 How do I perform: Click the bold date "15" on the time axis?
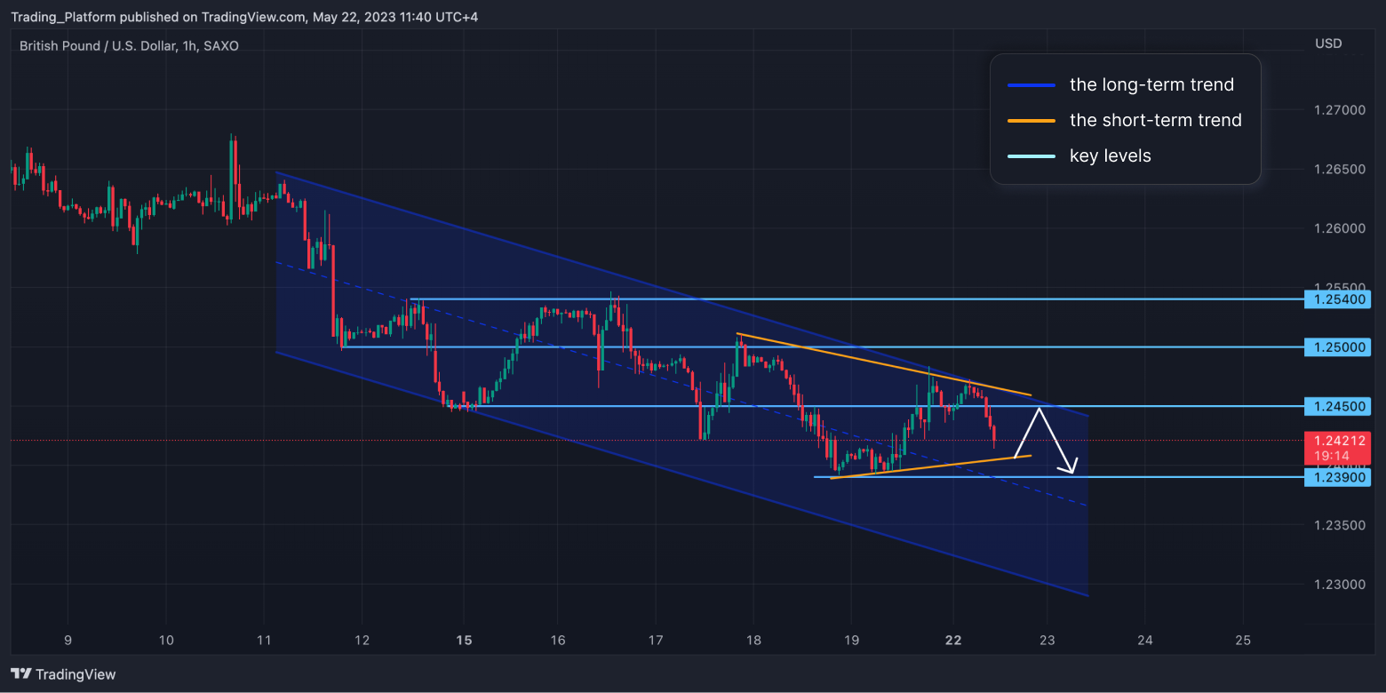tap(464, 640)
